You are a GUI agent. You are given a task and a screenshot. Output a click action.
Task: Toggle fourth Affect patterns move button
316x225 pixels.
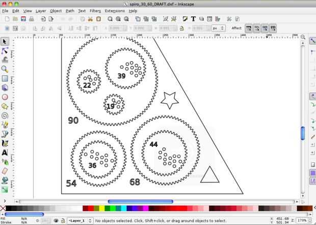tap(273, 28)
